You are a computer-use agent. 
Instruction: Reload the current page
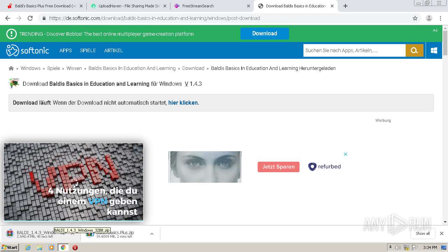pyautogui.click(x=30, y=18)
